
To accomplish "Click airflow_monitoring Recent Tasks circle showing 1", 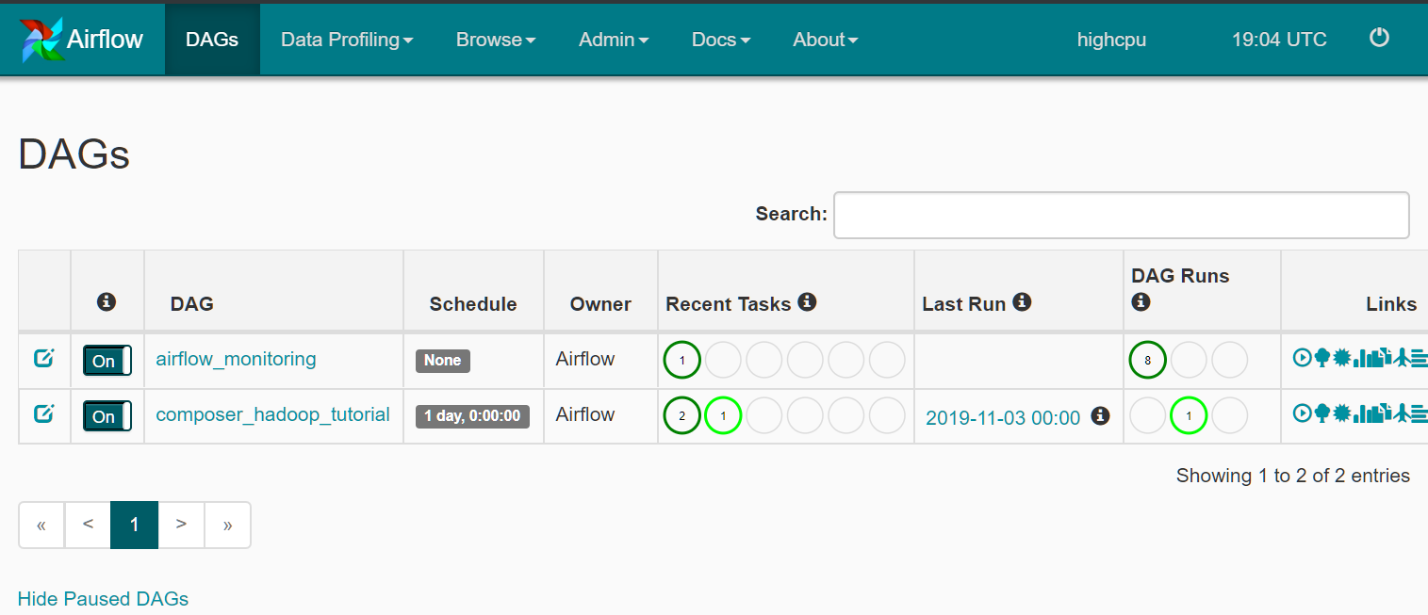I will point(681,360).
